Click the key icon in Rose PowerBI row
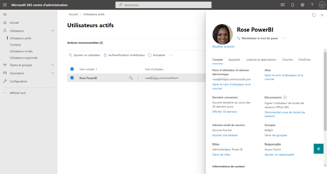Image resolution: width=327 pixels, height=174 pixels. (x=131, y=78)
